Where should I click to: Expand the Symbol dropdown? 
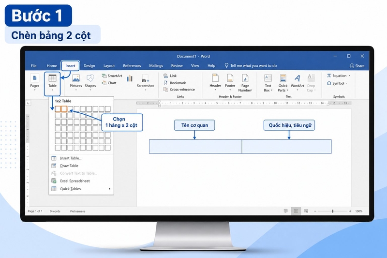tap(346, 83)
